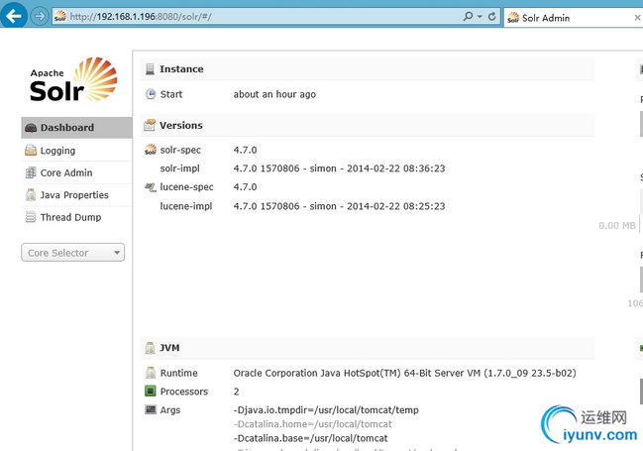Click the lucene-impl version string
The width and height of the screenshot is (643, 451).
pos(339,206)
